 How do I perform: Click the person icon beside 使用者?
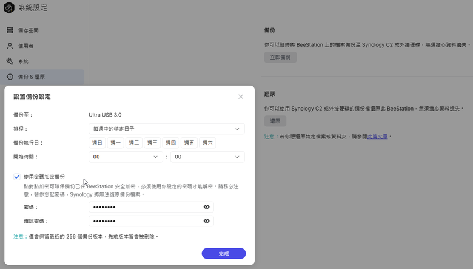(x=10, y=46)
